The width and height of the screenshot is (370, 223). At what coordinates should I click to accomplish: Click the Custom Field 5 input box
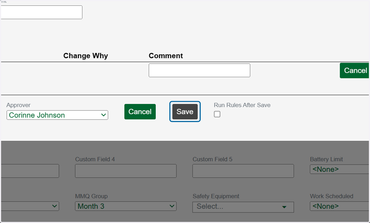[243, 171]
